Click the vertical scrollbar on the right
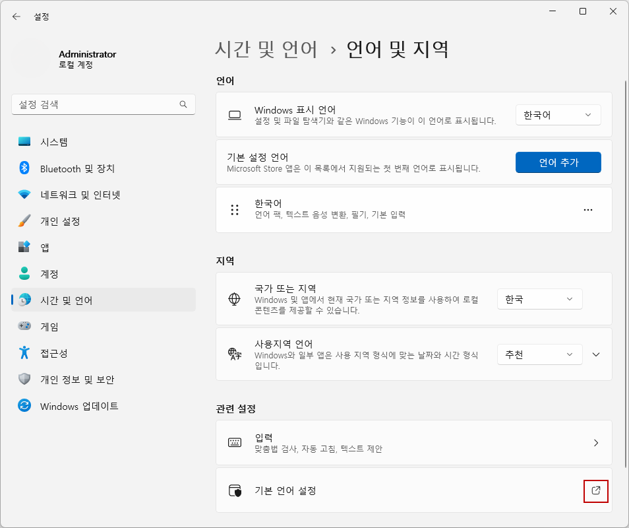629x528 pixels. 626,274
